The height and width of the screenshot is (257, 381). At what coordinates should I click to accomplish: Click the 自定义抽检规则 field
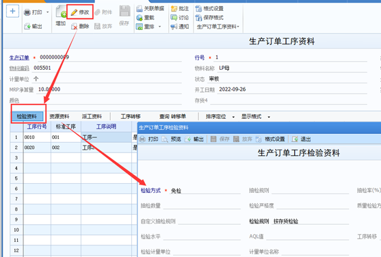pos(209,221)
